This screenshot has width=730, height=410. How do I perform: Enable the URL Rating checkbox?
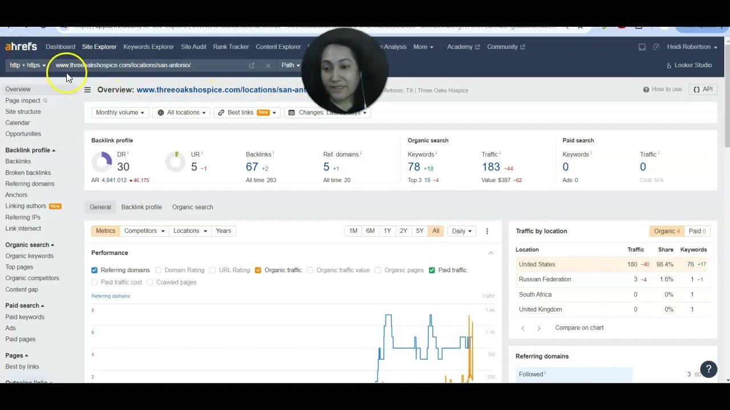pos(212,270)
